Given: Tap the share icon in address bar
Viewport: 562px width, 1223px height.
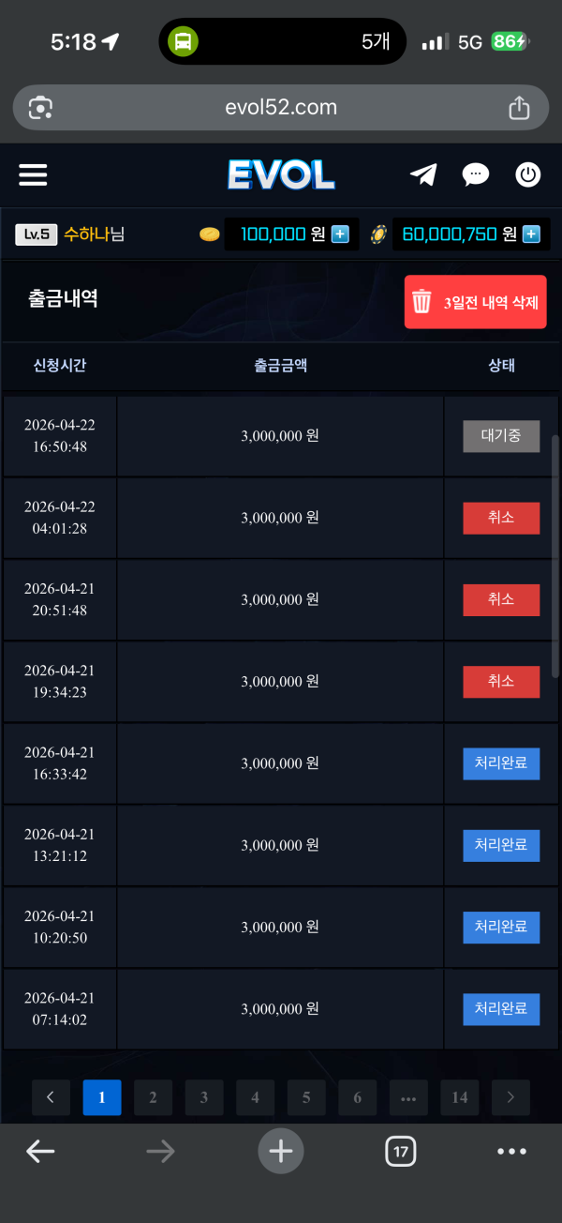Looking at the screenshot, I should click(x=519, y=108).
